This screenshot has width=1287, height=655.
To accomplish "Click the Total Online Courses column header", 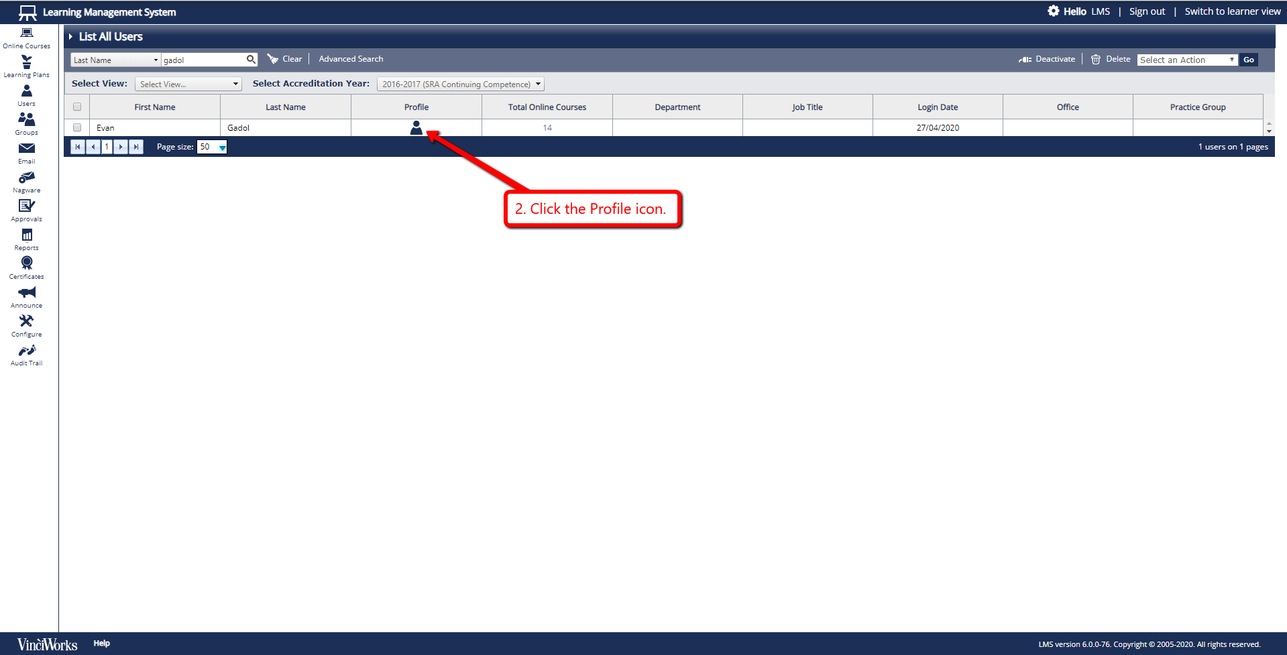I will click(547, 107).
